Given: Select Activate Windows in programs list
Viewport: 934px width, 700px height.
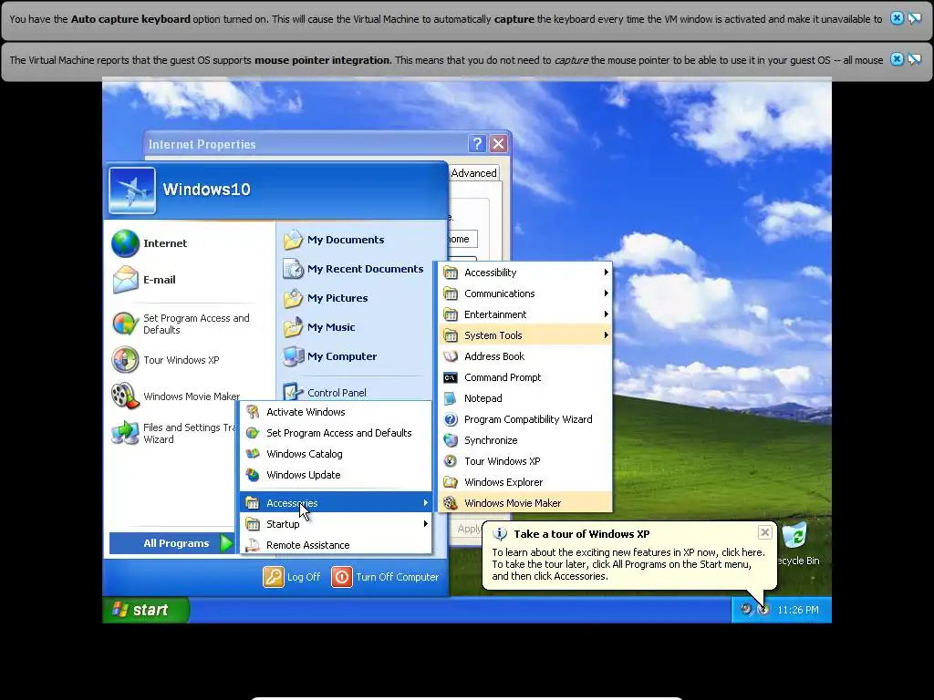Looking at the screenshot, I should (336, 412).
